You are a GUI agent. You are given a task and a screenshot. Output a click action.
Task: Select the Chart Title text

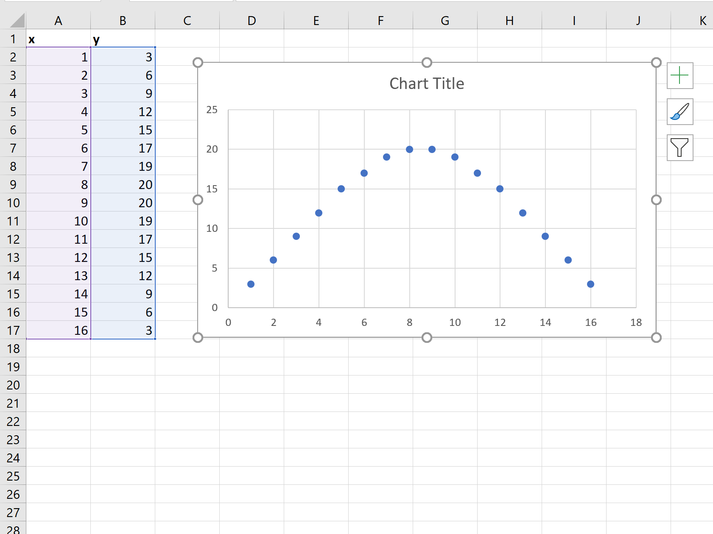point(427,83)
